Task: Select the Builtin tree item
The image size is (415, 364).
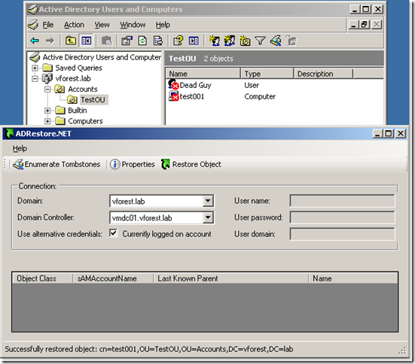Action: tap(78, 111)
